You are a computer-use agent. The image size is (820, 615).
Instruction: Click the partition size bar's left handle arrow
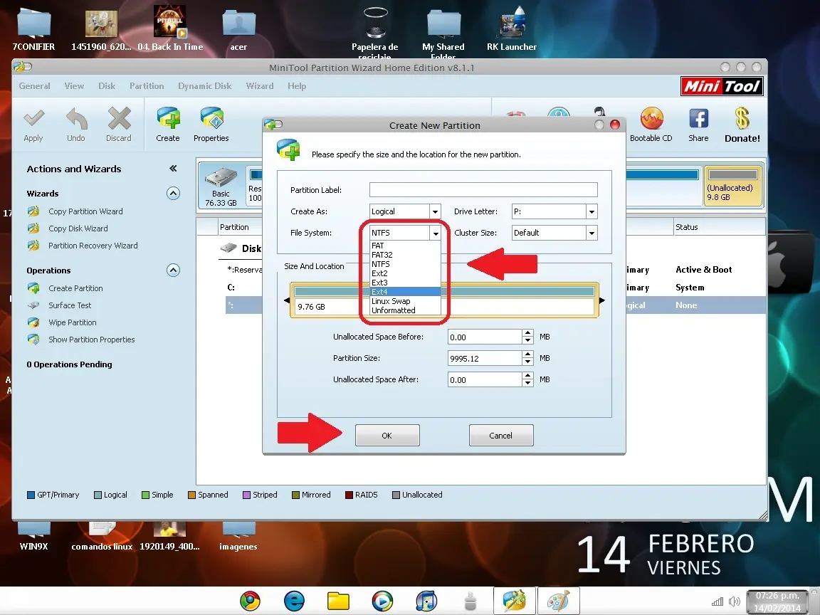[287, 300]
